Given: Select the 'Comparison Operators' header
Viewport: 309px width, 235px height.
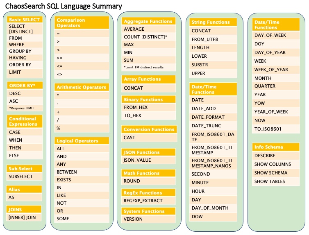Looking at the screenshot, I should tap(82, 23).
